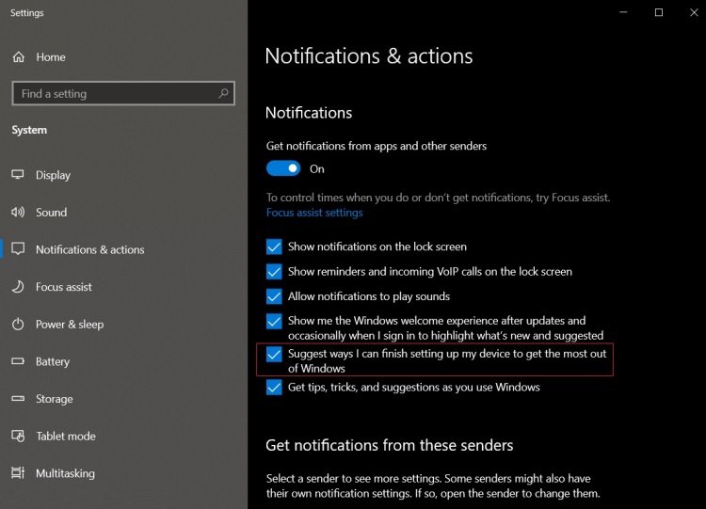Click the Multitasking icon

18,473
